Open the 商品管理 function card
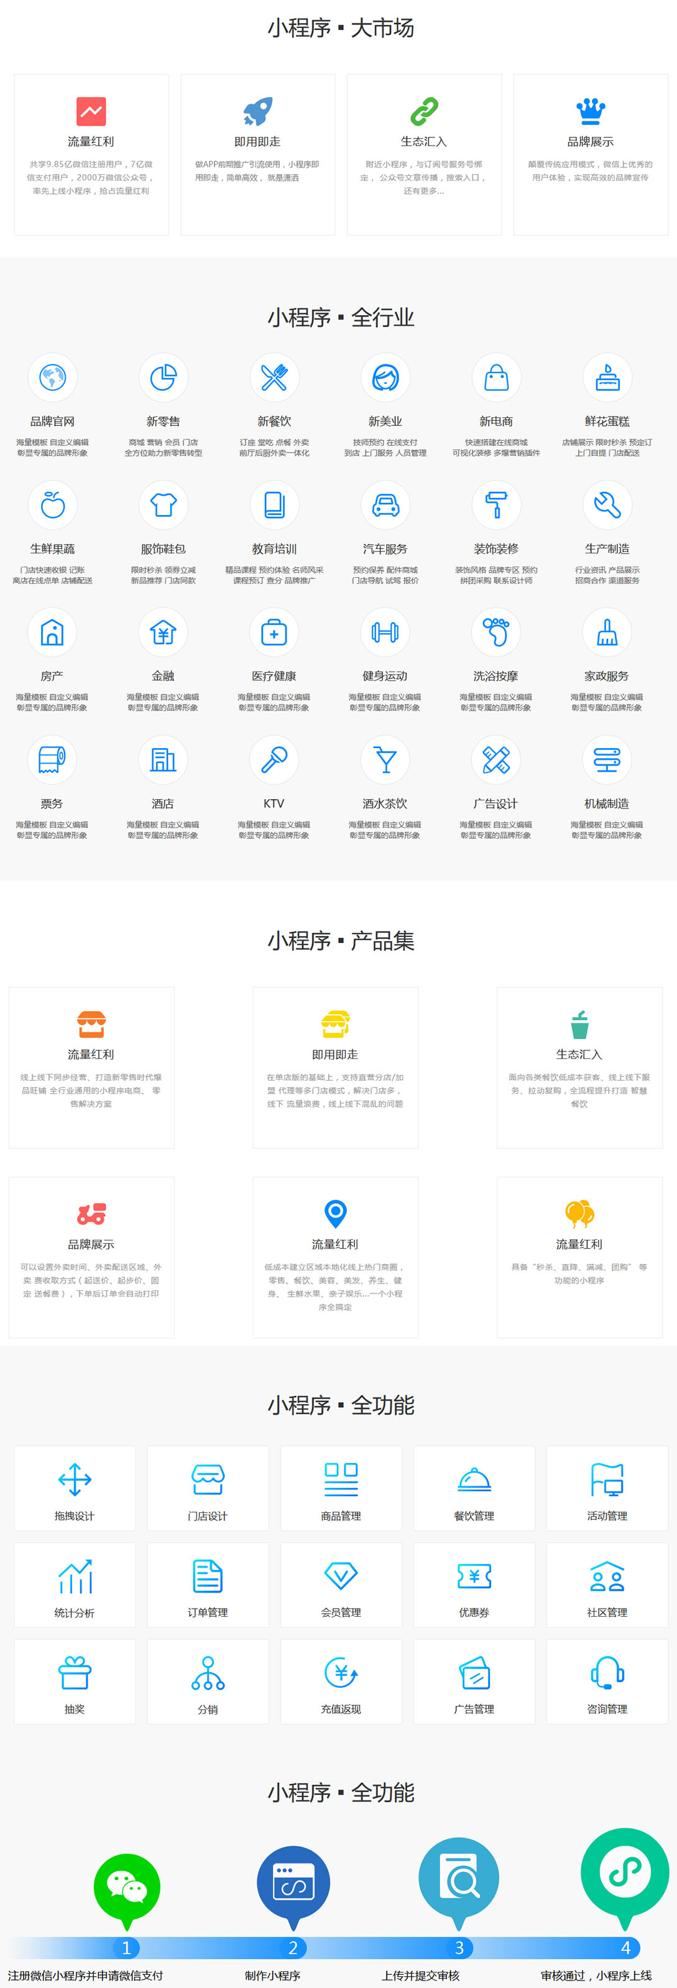 tap(341, 1488)
